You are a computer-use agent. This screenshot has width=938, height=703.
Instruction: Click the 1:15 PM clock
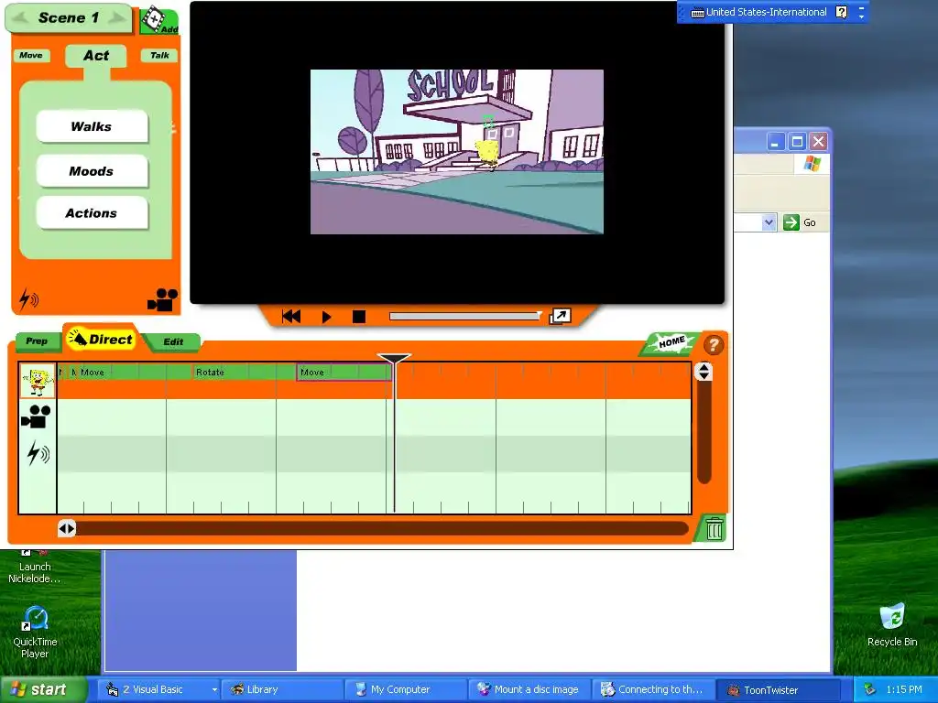(904, 689)
